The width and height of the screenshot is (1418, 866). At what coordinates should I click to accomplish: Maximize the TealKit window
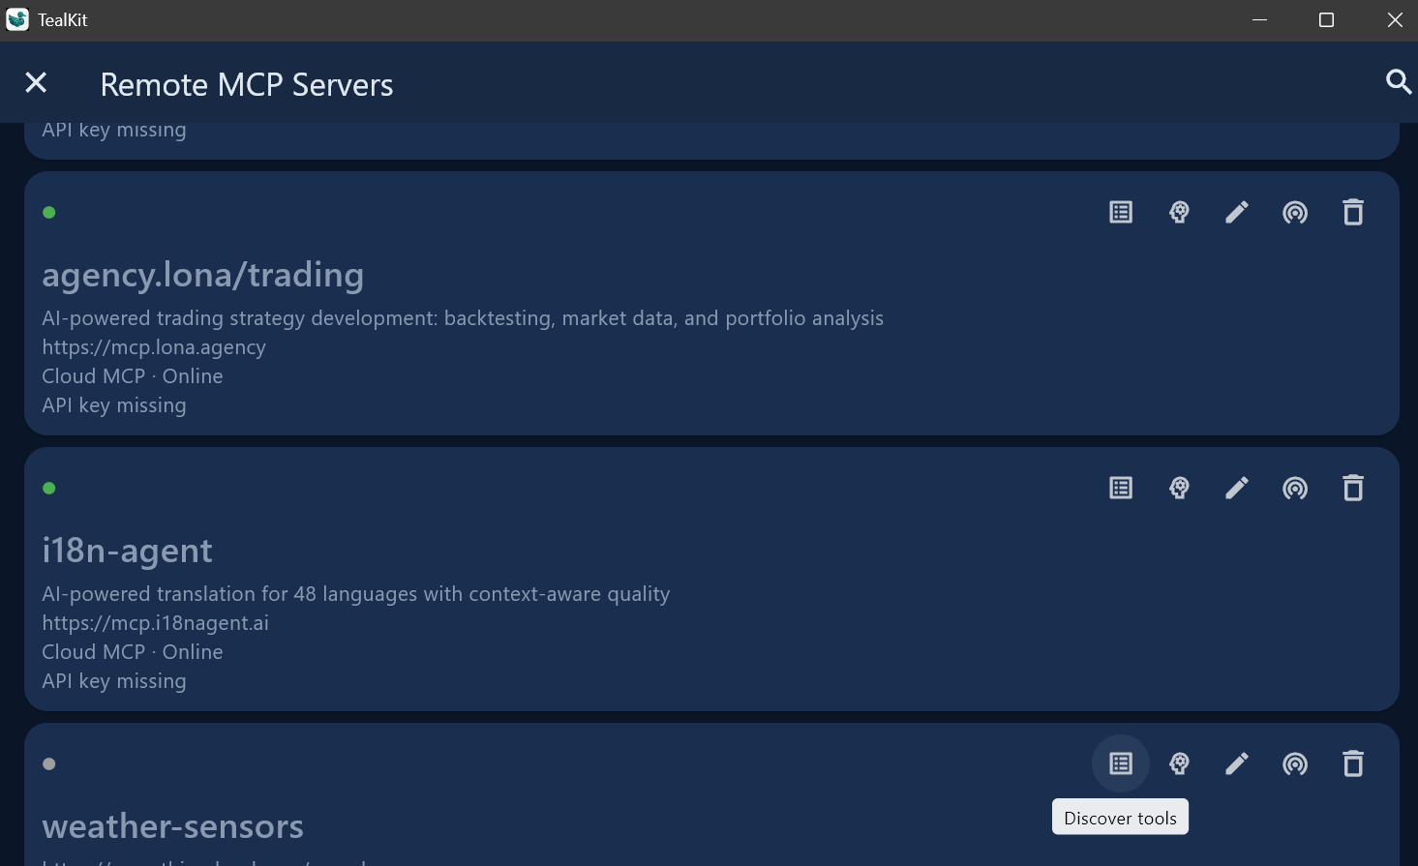(x=1326, y=20)
